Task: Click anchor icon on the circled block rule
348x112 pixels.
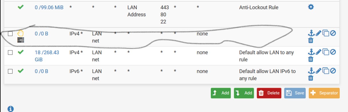Action: [x=311, y=33]
